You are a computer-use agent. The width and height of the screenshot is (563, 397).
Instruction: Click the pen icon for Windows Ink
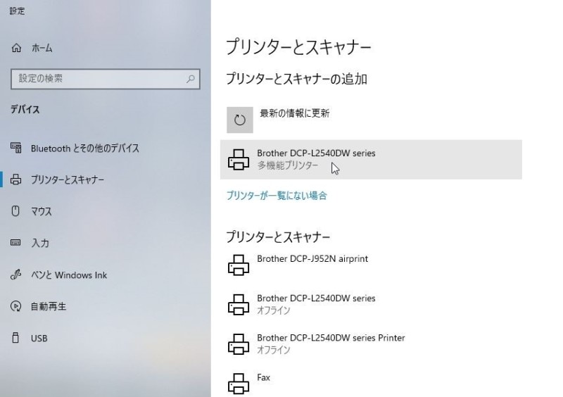[15, 275]
